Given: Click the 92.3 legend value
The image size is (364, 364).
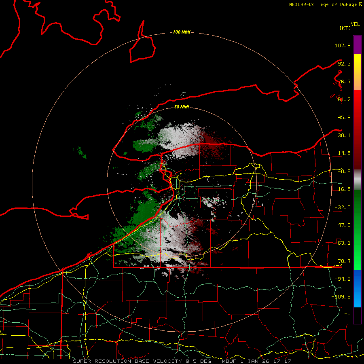Looking at the screenshot, I should click(x=344, y=63).
